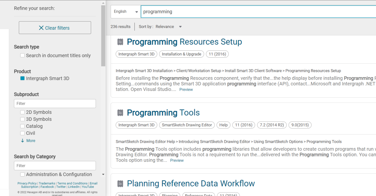The width and height of the screenshot is (376, 196).
Task: Open the YouTube footer link
Action: (x=88, y=187)
